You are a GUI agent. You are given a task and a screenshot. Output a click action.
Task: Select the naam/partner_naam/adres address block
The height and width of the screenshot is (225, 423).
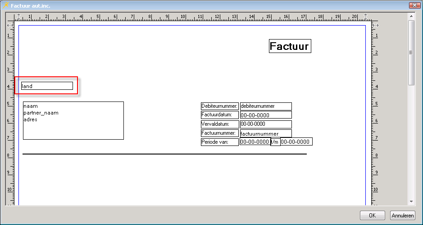73,120
